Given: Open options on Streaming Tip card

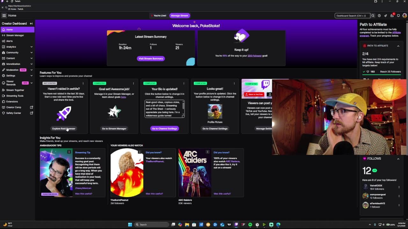Looking at the screenshot, I should click(x=69, y=152).
